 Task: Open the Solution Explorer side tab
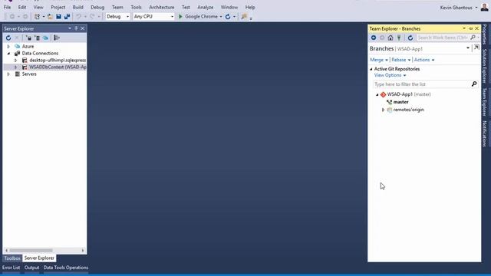(x=484, y=66)
